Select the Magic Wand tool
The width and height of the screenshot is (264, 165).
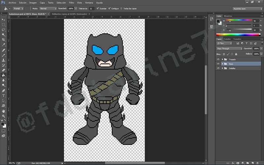click(x=3, y=35)
